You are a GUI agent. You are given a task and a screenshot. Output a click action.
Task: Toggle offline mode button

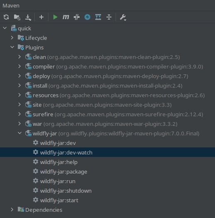point(77,17)
